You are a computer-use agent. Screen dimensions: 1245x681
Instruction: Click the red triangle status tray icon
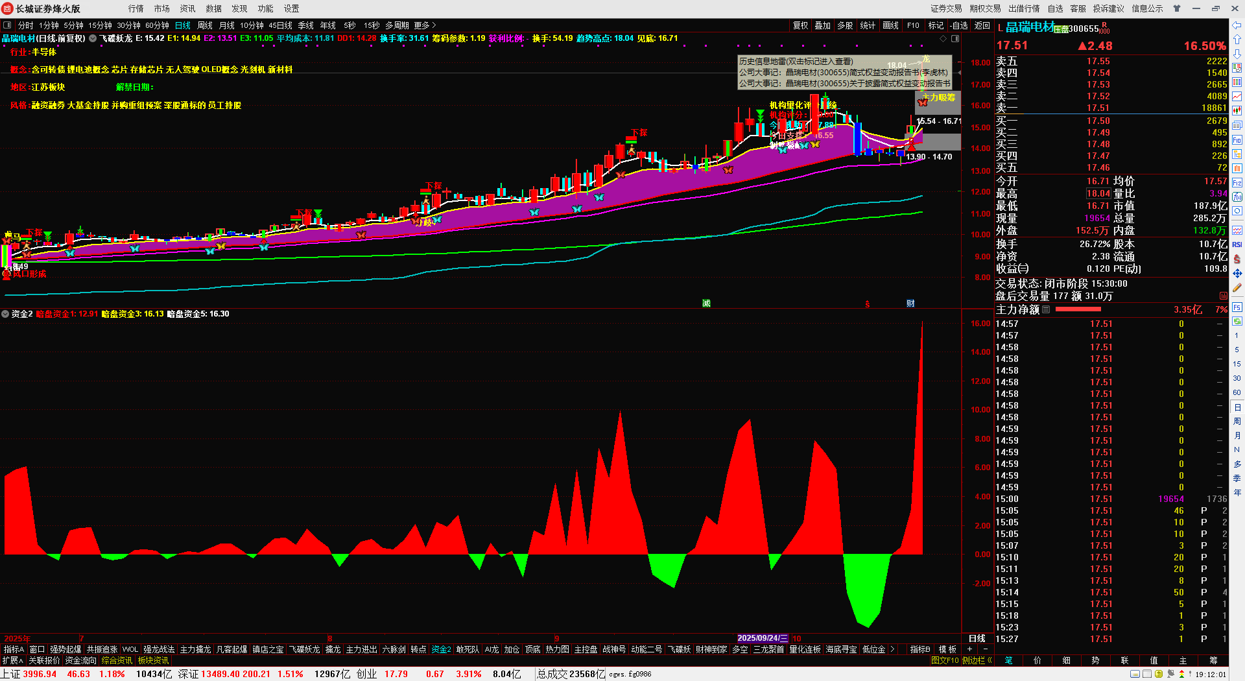pos(1181,675)
